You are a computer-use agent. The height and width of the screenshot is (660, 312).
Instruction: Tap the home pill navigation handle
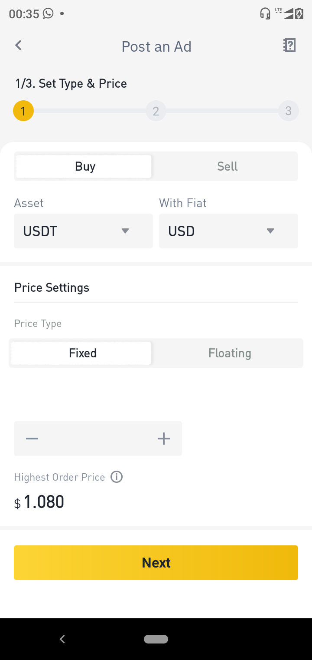(x=156, y=639)
